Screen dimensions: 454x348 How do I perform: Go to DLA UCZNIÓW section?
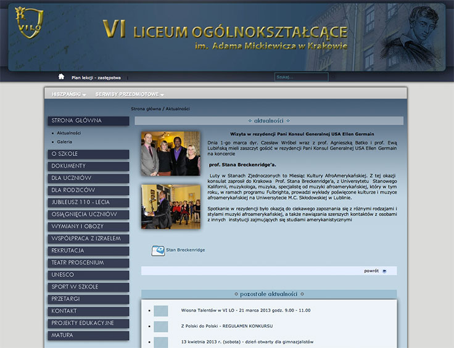[x=88, y=178]
